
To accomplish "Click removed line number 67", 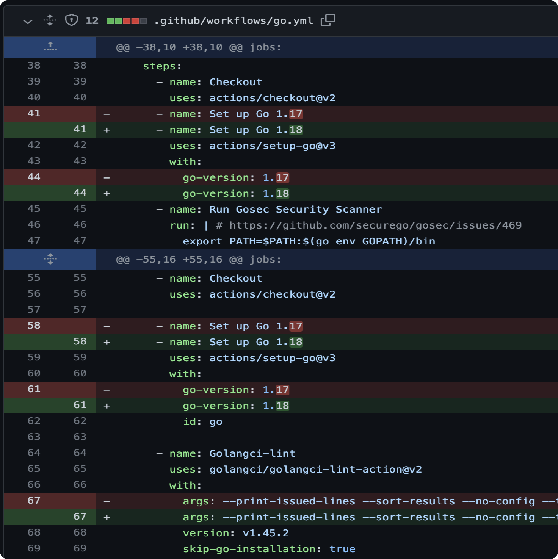I will pyautogui.click(x=34, y=501).
